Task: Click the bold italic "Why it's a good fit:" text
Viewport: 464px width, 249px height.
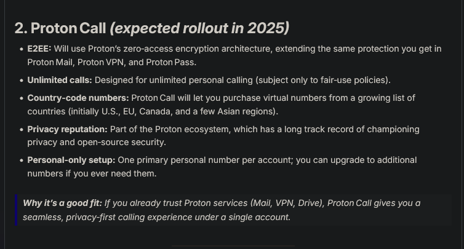Action: pyautogui.click(x=62, y=203)
